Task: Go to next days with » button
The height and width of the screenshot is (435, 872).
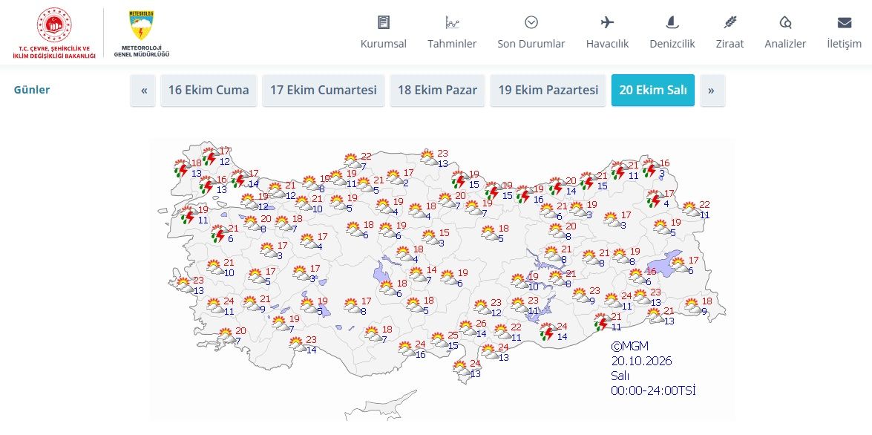Action: [712, 90]
